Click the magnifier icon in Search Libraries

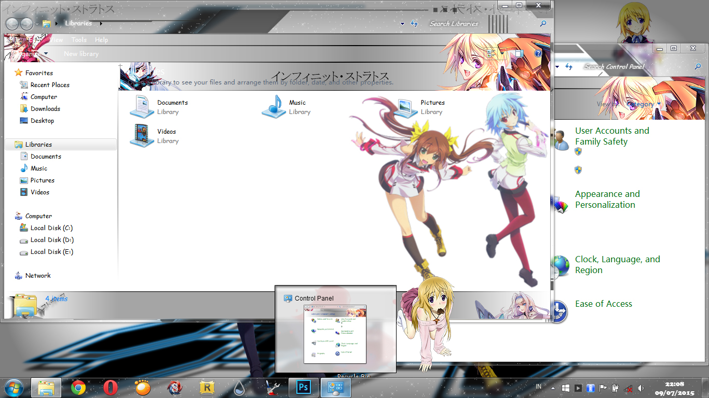(x=543, y=24)
